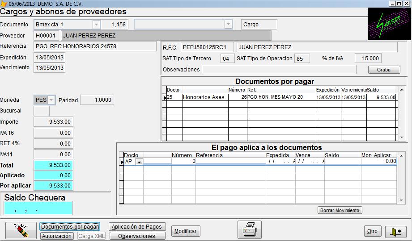Click the exit door icon button
Screen dimensions: 412x242
396,232
